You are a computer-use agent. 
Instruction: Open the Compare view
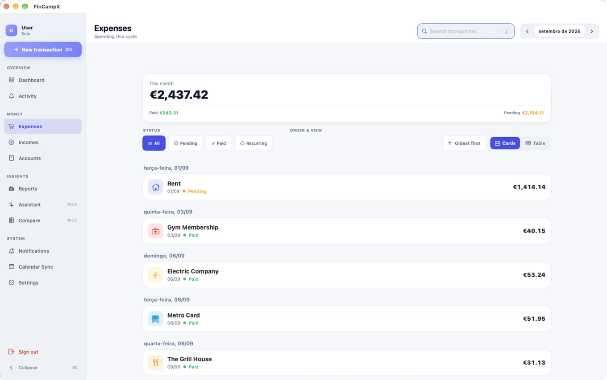click(43, 221)
